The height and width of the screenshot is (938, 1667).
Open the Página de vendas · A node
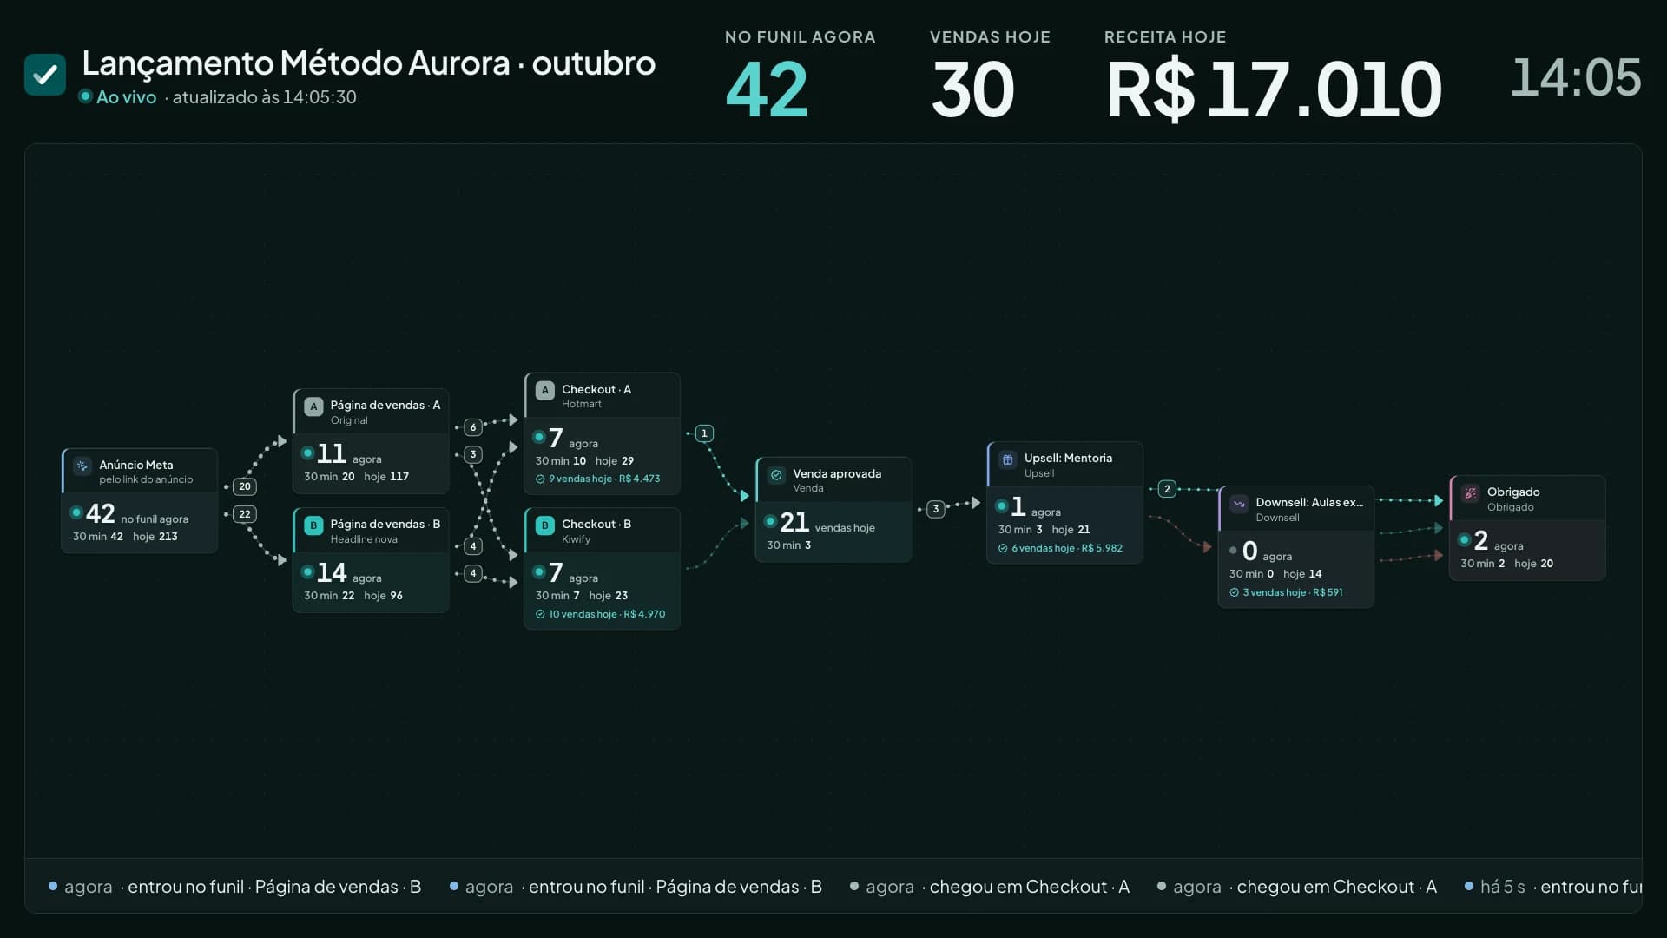[371, 441]
